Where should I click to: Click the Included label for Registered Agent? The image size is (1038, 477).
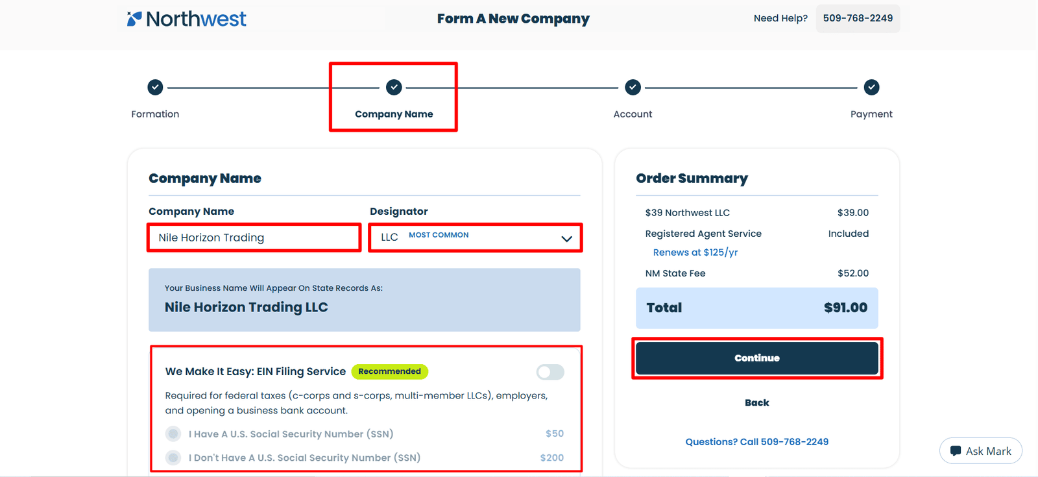click(x=849, y=234)
